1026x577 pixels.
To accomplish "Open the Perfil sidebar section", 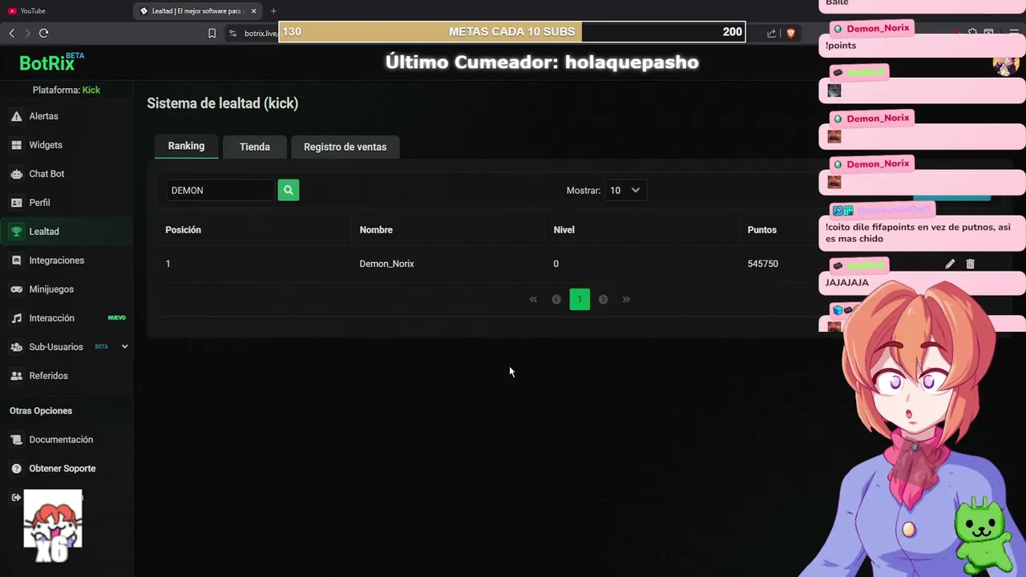I will pyautogui.click(x=39, y=203).
